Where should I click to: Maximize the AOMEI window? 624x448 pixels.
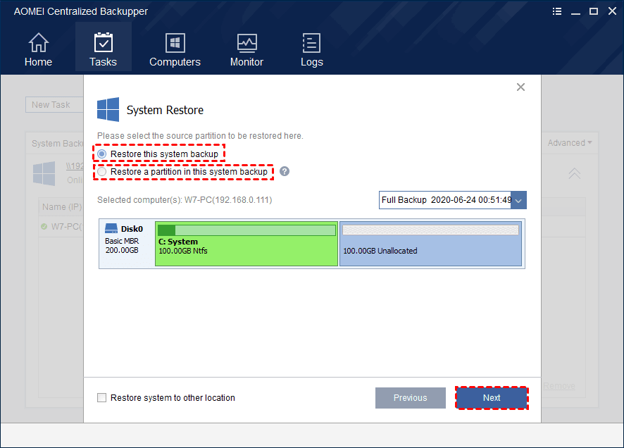593,11
